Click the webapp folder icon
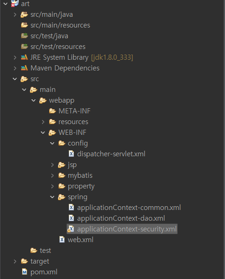Viewport: 225px width, 279px height. pyautogui.click(x=43, y=100)
